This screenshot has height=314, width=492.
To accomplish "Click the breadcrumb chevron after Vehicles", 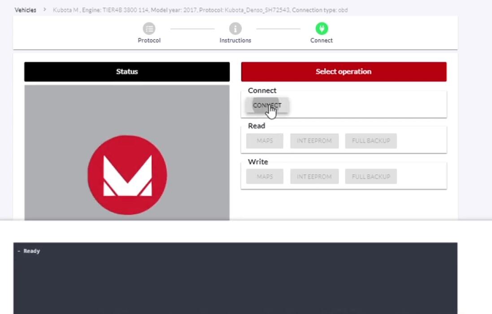I will [44, 10].
